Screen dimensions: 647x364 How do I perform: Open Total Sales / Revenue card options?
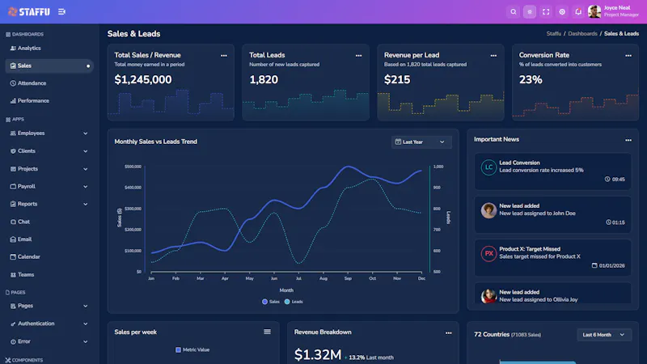tap(224, 55)
